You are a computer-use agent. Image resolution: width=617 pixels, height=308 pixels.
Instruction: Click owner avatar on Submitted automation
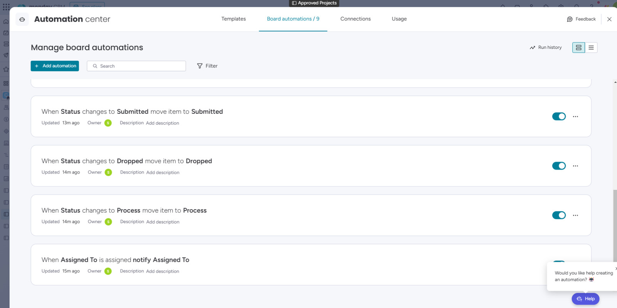point(108,123)
